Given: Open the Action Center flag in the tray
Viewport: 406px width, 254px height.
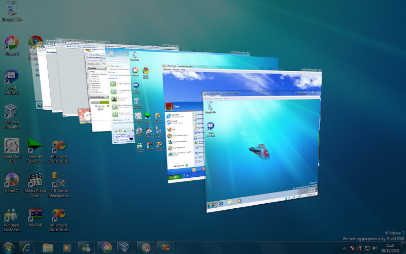Looking at the screenshot, I should (x=352, y=248).
